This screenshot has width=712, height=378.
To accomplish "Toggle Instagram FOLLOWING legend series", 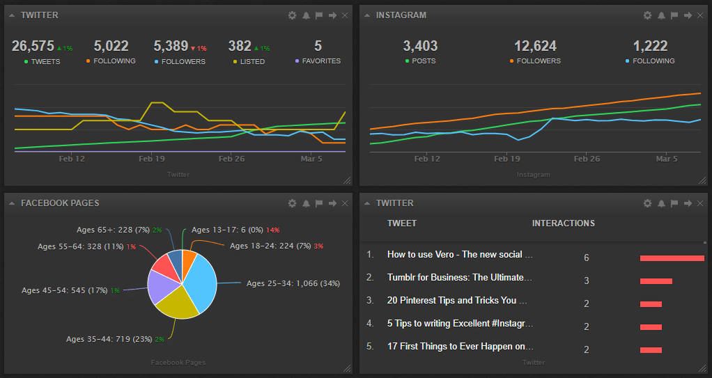I will point(650,61).
